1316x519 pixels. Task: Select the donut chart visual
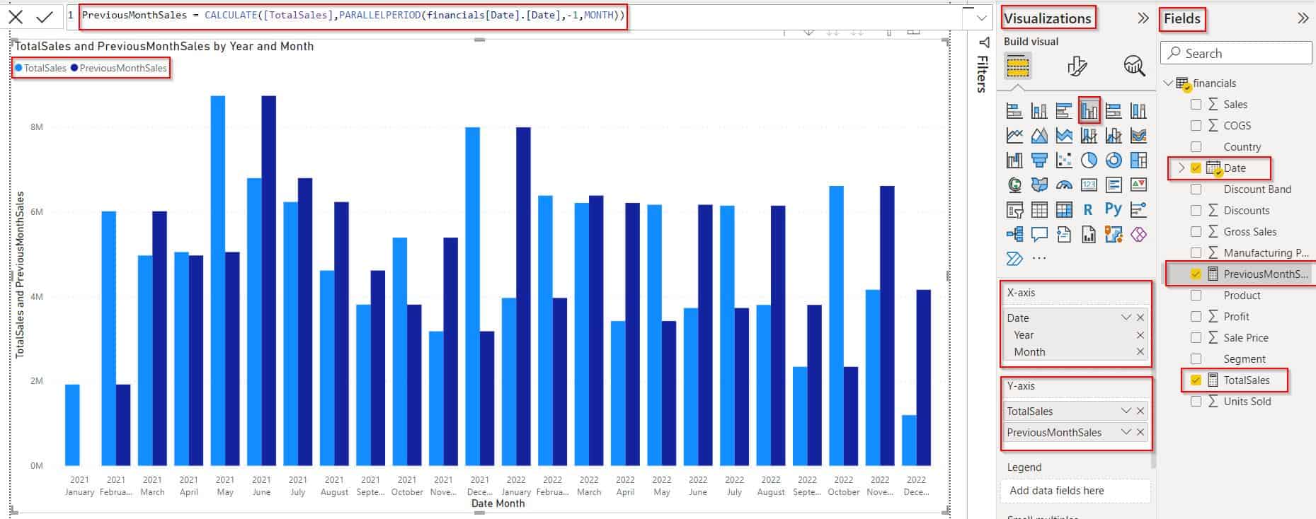pos(1114,161)
